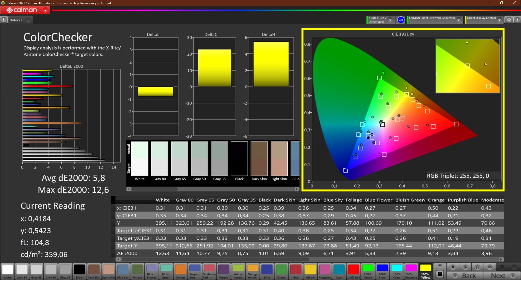Select the Dark Skin patch button

pos(94,271)
